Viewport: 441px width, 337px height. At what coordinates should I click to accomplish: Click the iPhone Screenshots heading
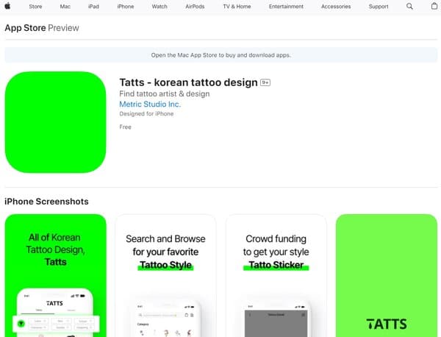[46, 202]
